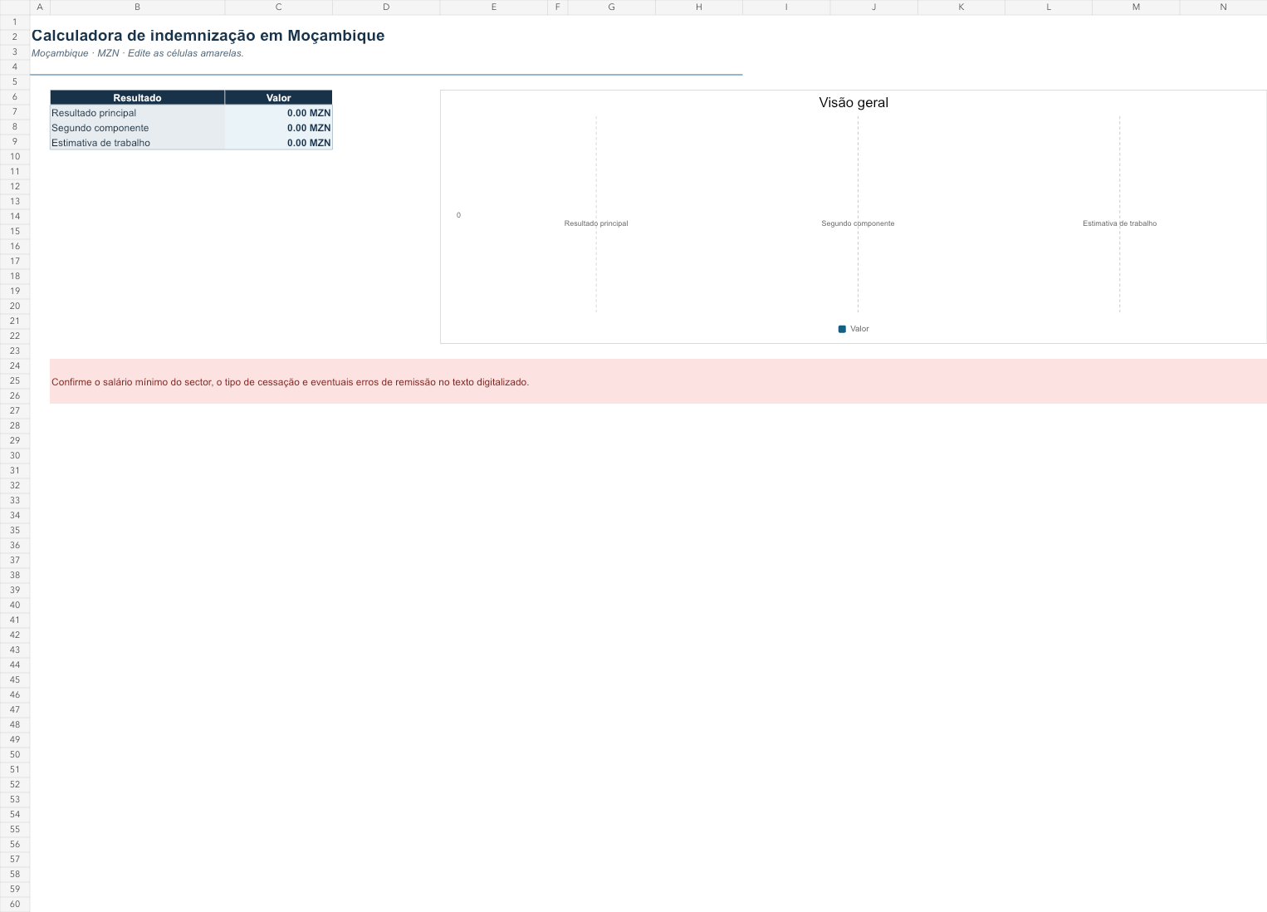Image resolution: width=1267 pixels, height=912 pixels.
Task: Select row 45 header
Action: pyautogui.click(x=15, y=680)
